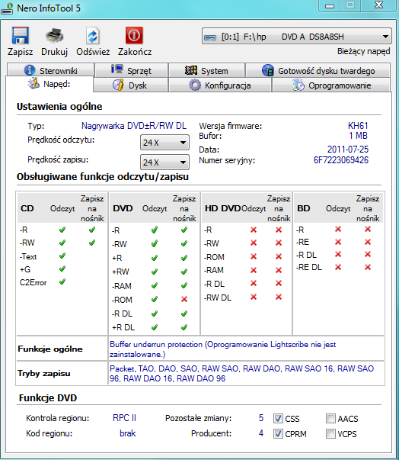Screen dimensions: 399x460
Task: Select the Napęd tab
Action: (49, 84)
